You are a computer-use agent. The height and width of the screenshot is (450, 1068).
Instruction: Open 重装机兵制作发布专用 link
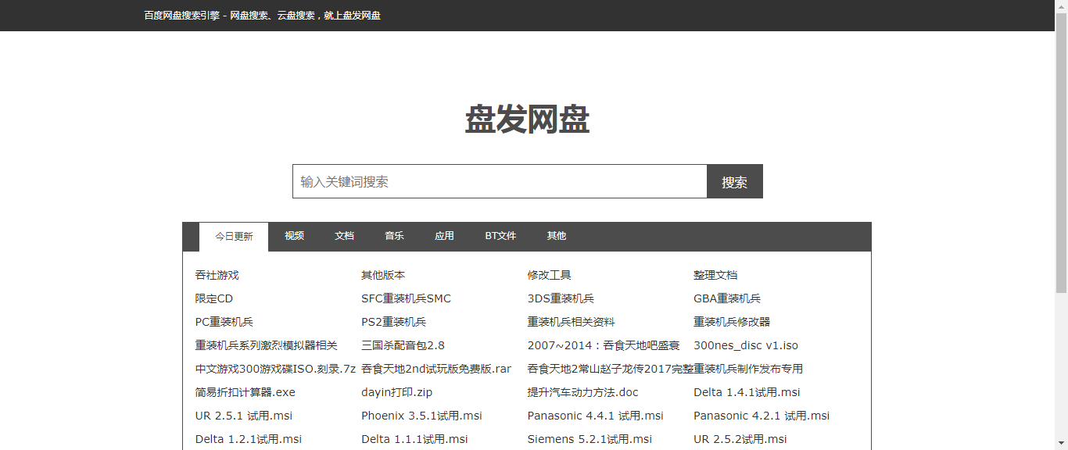748,369
